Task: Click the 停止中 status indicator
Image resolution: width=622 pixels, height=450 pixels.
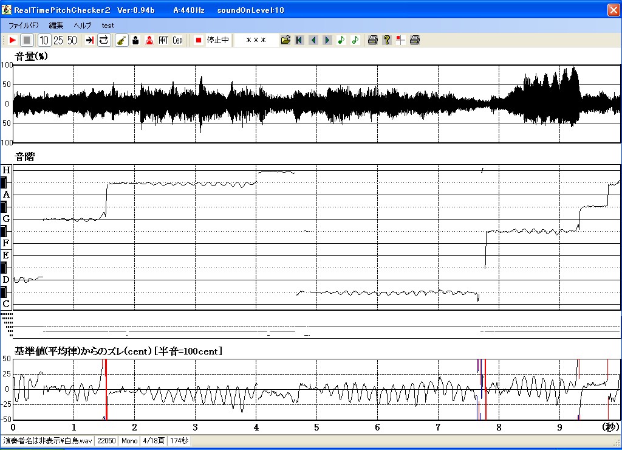Action: pyautogui.click(x=218, y=40)
